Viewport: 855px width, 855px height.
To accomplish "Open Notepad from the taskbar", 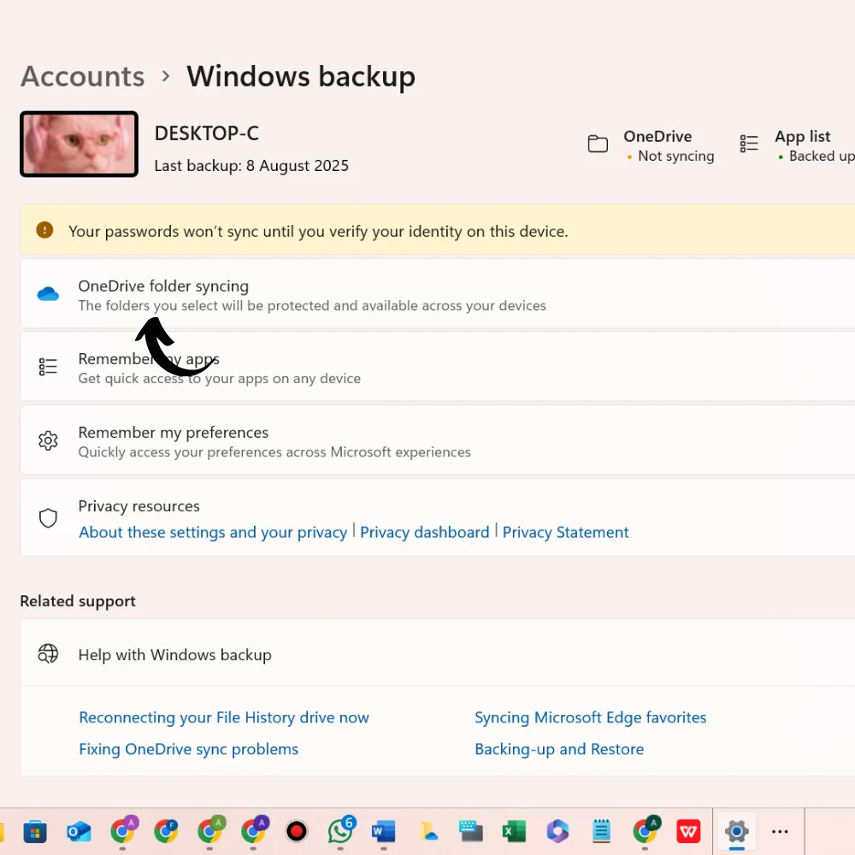I will point(601,832).
